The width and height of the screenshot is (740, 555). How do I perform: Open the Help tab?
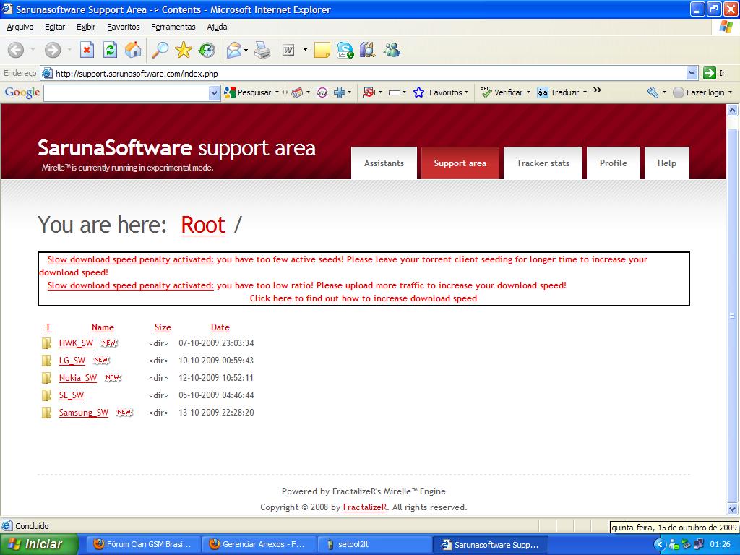667,163
